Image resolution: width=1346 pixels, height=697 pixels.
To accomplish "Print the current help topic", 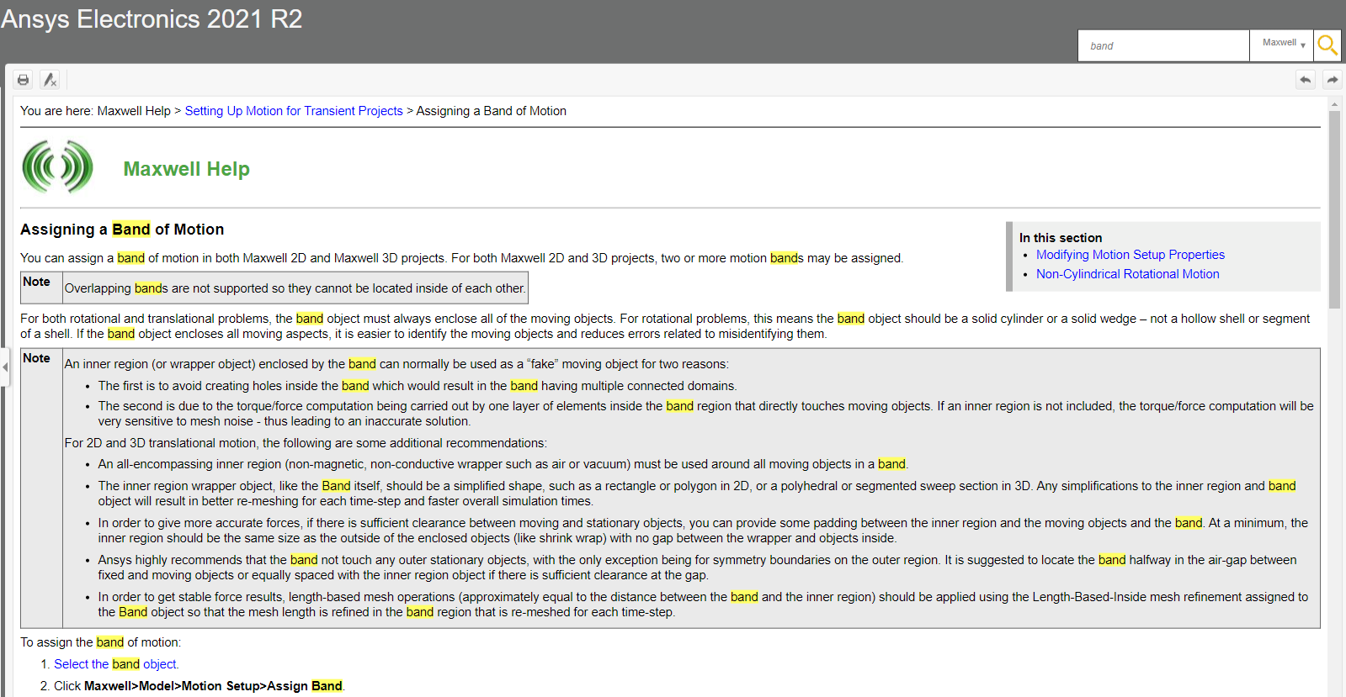I will [x=24, y=80].
